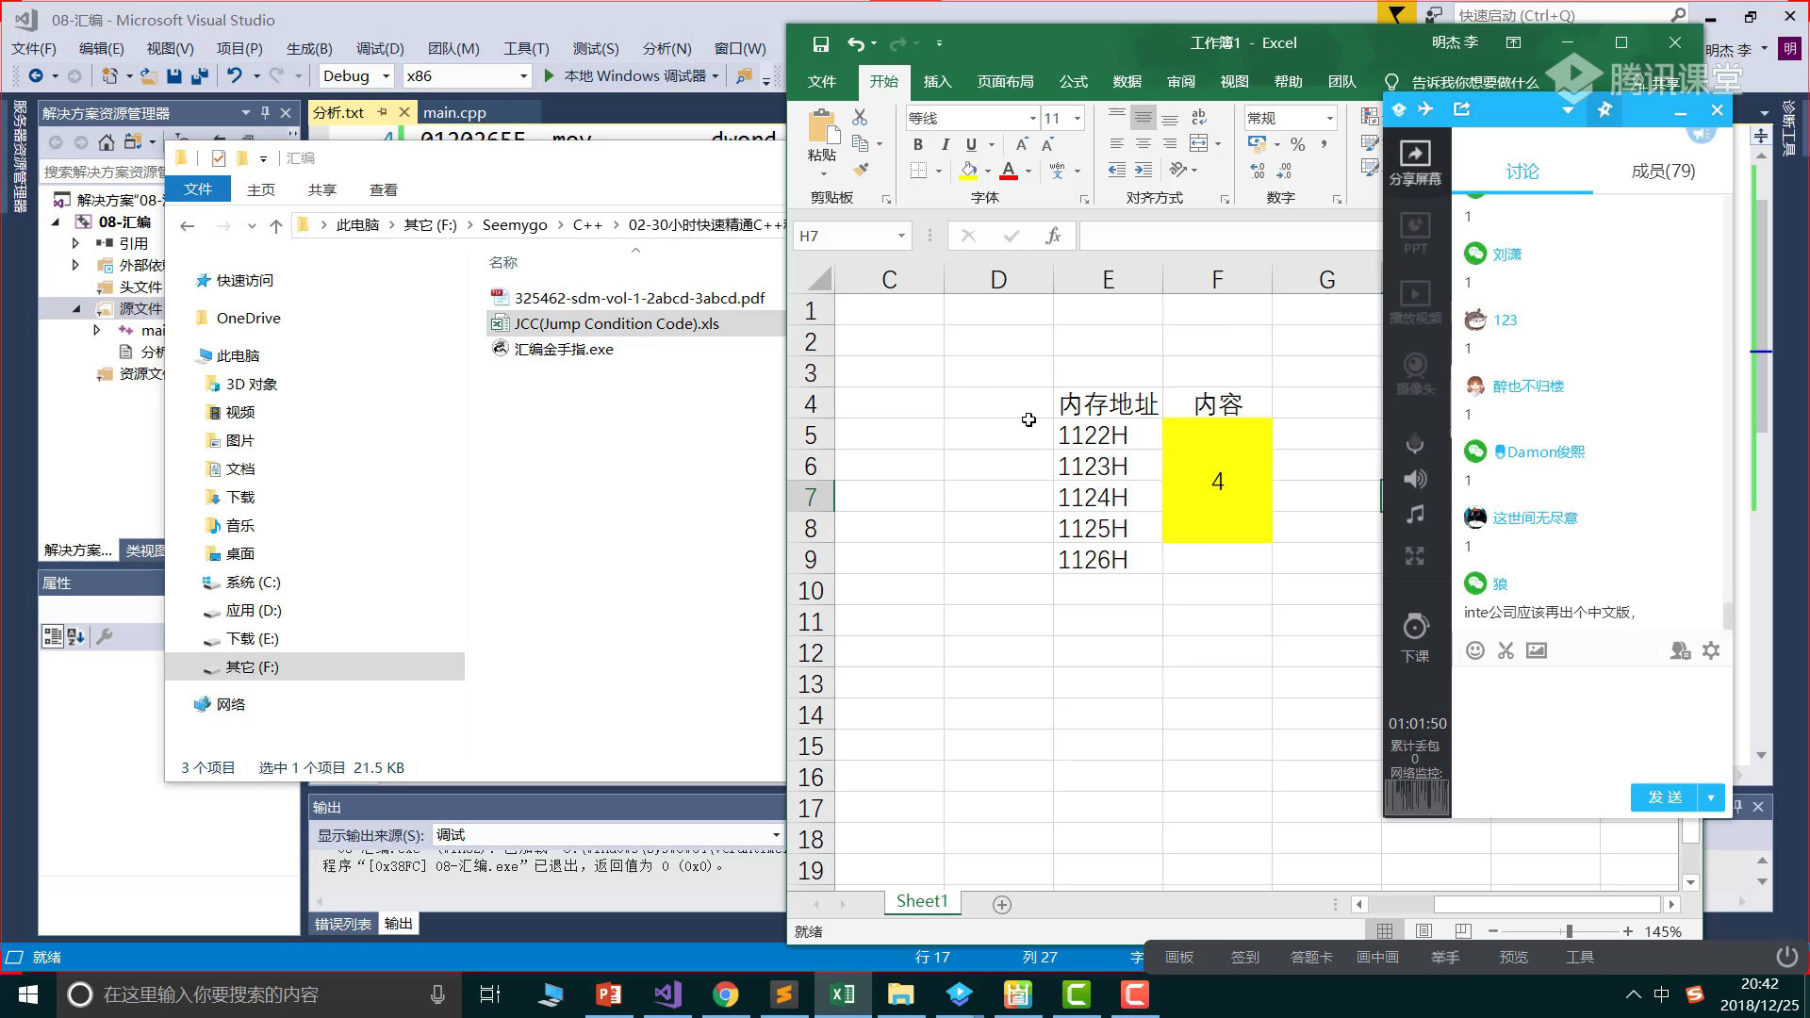Open the 查看 tab in File Explorer
1810x1018 pixels.
coord(383,189)
